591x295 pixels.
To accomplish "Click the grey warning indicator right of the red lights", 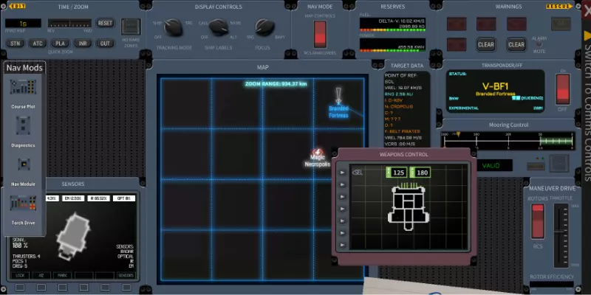I will (561, 24).
